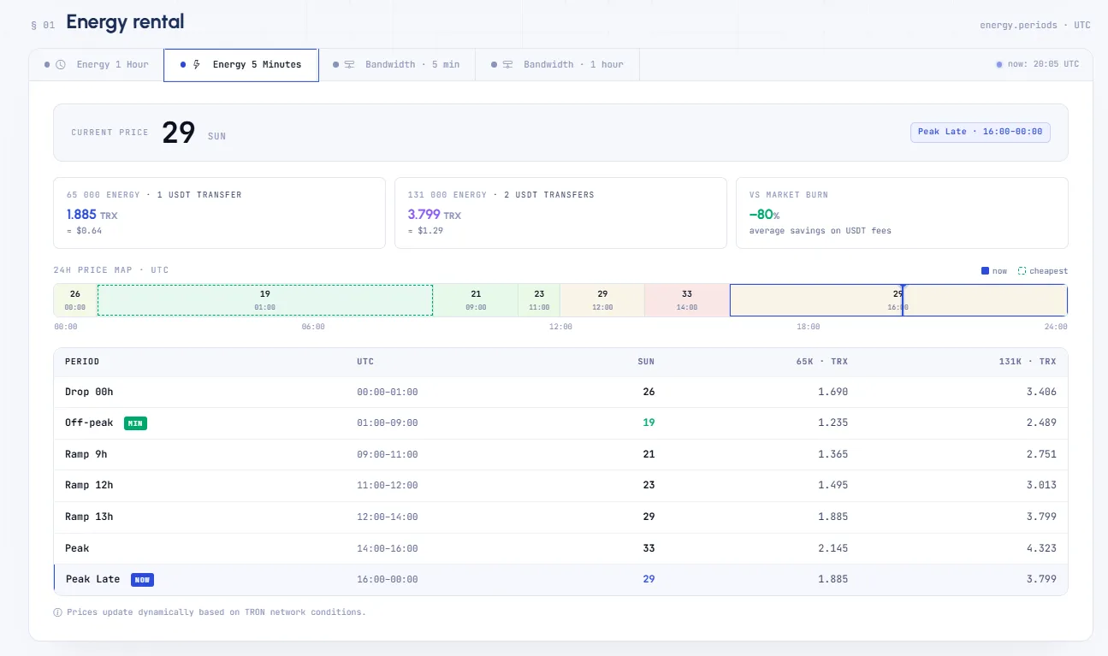Select the cheapest 19 SUN segment at 01:00
1108x656 pixels.
point(265,299)
